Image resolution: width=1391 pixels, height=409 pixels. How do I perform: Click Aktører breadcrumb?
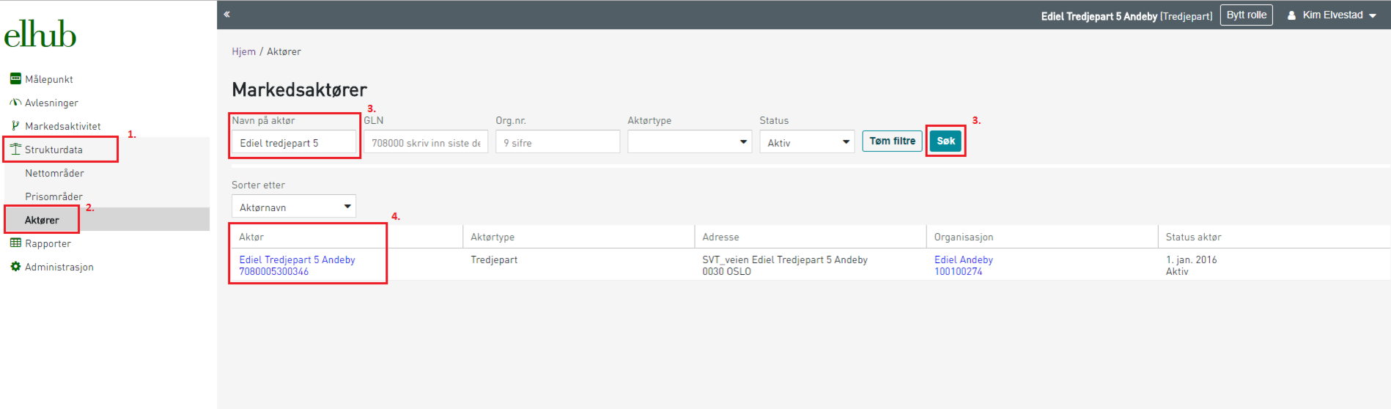coord(284,51)
